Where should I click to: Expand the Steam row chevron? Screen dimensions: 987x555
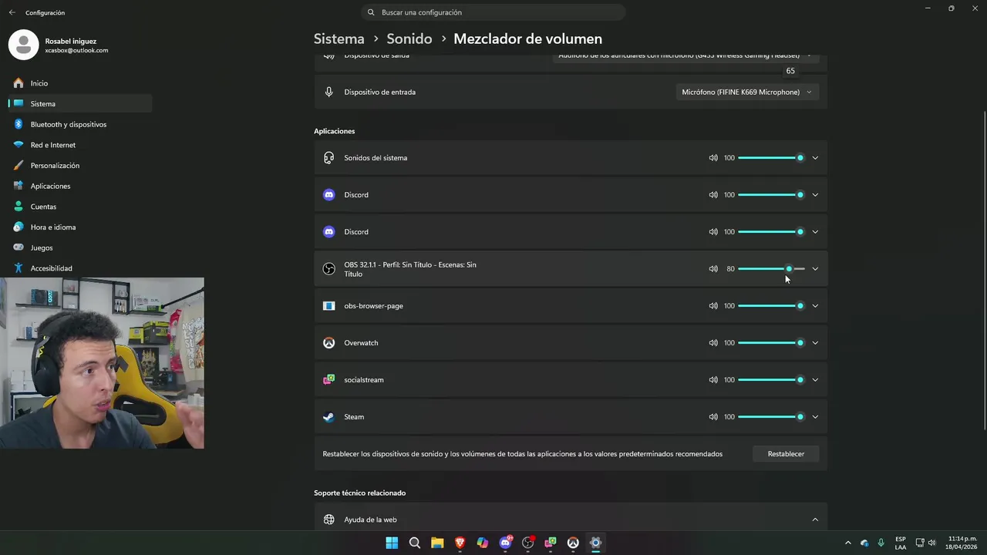(815, 417)
